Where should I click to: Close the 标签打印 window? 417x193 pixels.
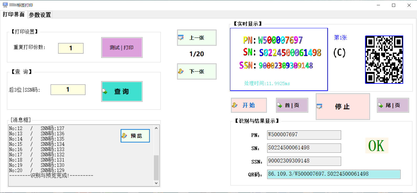pos(409,5)
